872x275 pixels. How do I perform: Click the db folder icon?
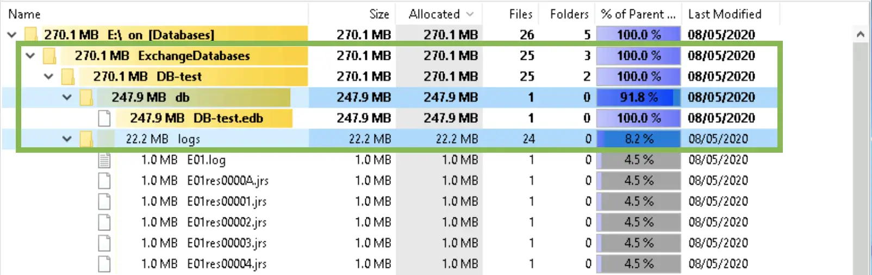[86, 98]
